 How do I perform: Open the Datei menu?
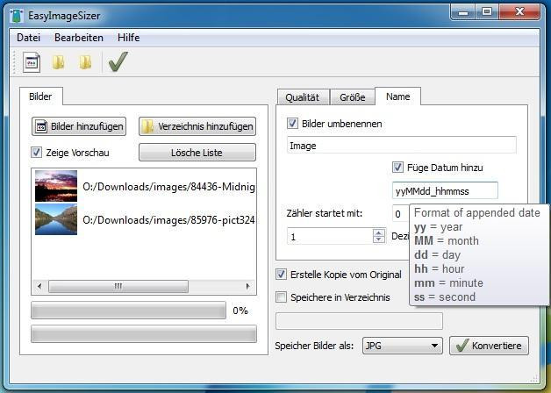pos(28,38)
